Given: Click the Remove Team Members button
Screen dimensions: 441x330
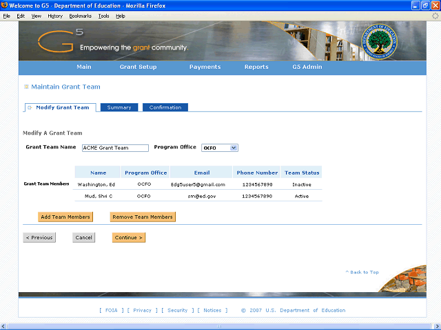Looking at the screenshot, I should coord(143,217).
